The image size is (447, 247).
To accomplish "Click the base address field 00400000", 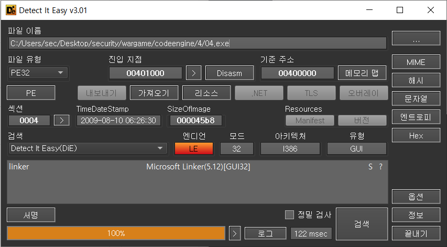I will coord(297,73).
